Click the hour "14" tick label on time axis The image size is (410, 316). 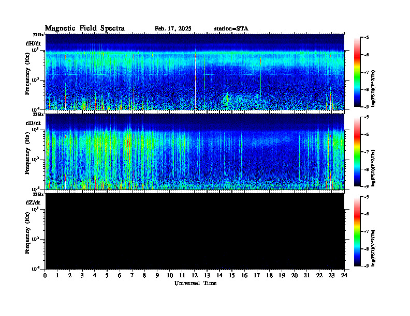[219, 275]
